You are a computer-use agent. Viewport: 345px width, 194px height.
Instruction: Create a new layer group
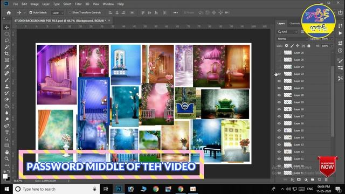click(x=313, y=179)
